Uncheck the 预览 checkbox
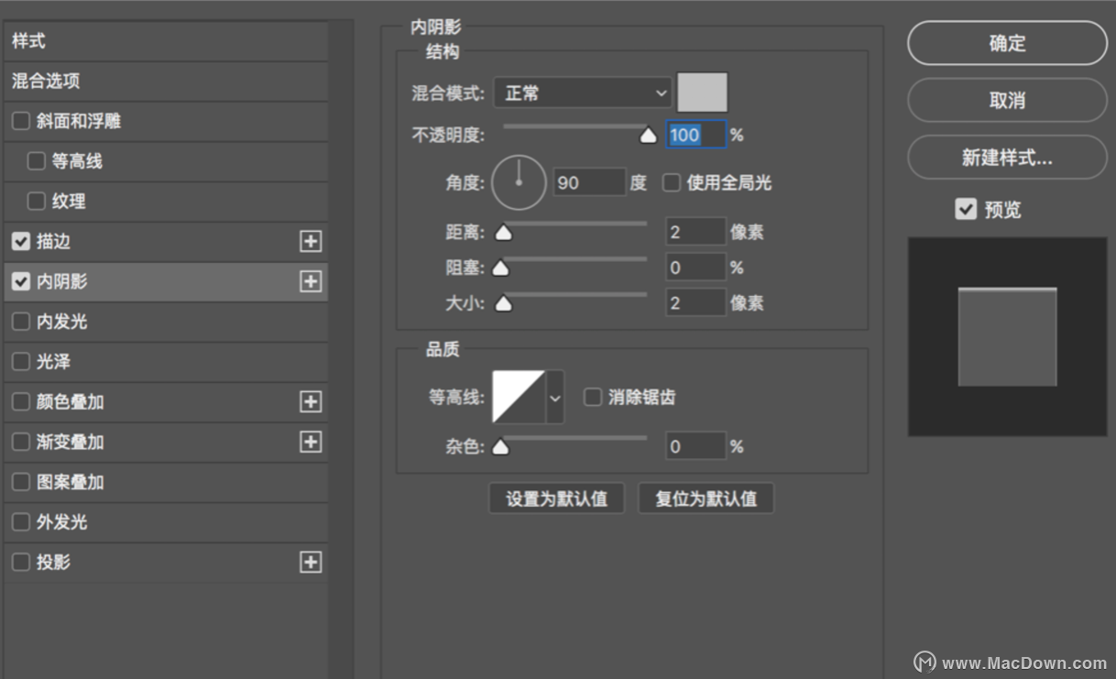 [966, 210]
